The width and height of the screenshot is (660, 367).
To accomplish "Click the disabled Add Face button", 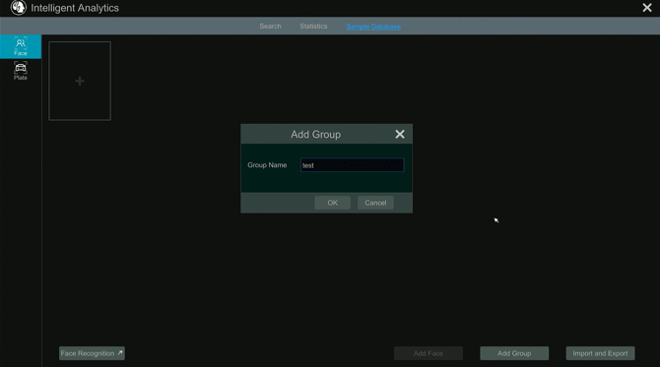I will (x=429, y=353).
